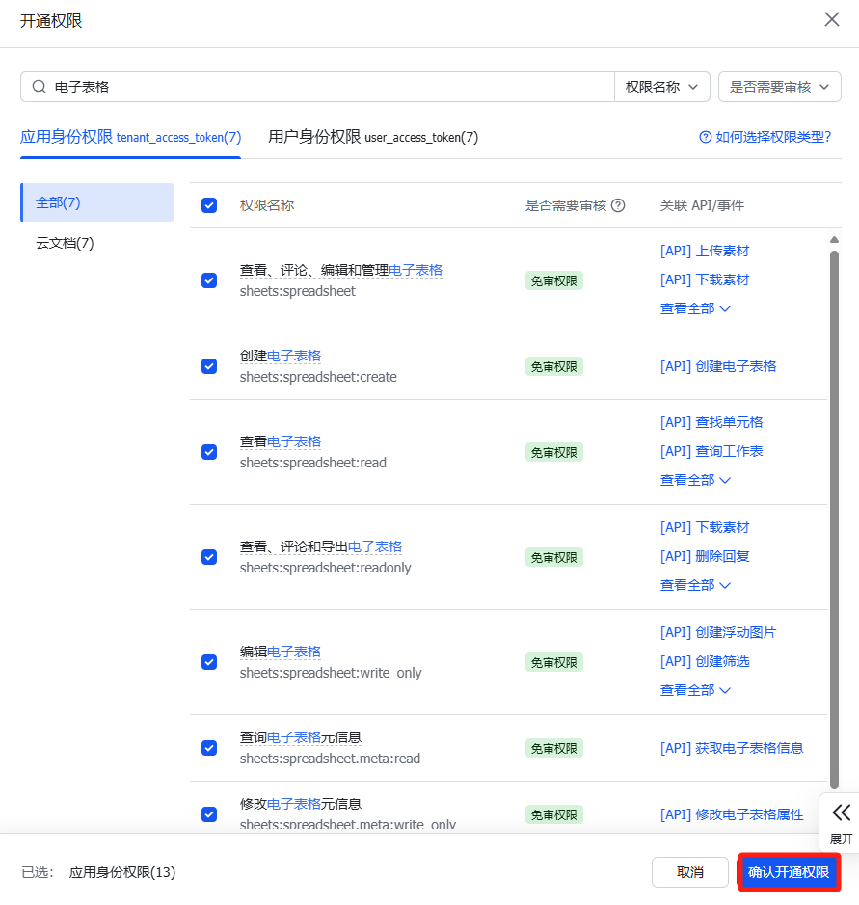
Task: Click the 取消 button
Action: [x=689, y=872]
